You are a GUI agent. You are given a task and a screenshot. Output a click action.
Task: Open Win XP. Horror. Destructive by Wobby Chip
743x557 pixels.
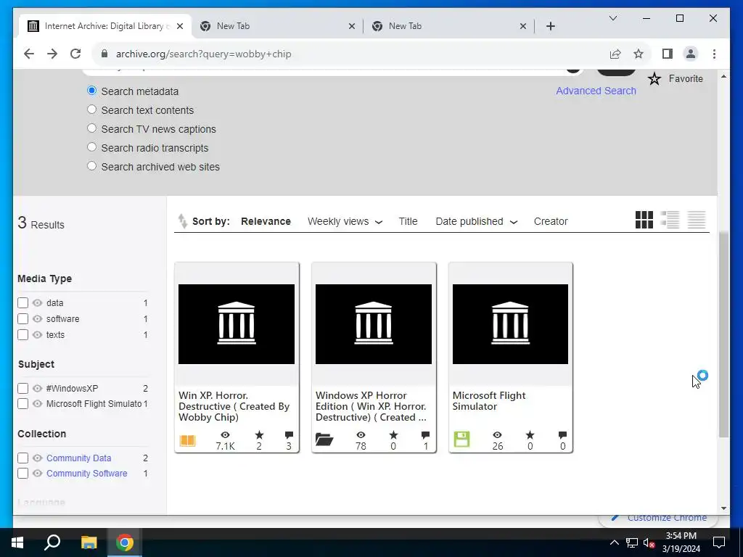click(234, 406)
